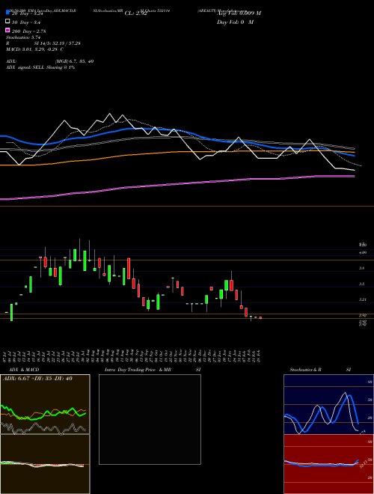374x494 pixels.
Task: Select the '200 Day = 2.78' label
Action: point(29,31)
